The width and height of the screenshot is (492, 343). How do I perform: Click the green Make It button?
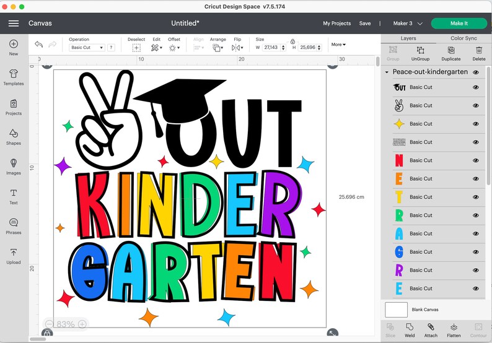(x=459, y=23)
